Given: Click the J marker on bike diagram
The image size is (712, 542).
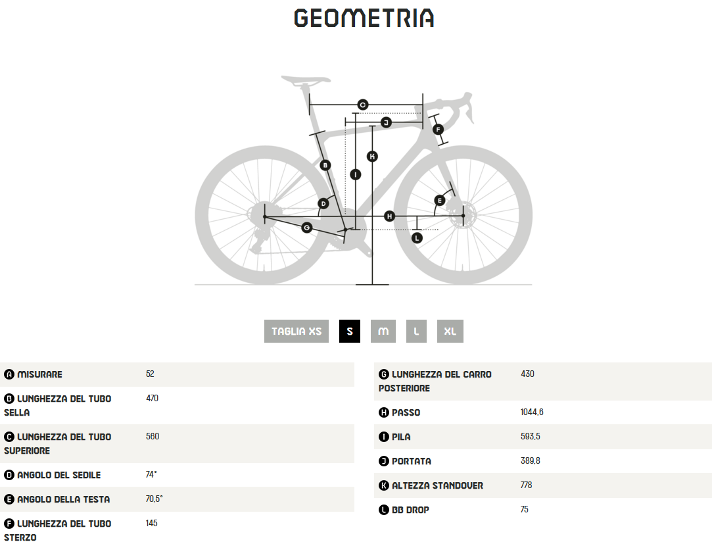Looking at the screenshot, I should pos(386,122).
